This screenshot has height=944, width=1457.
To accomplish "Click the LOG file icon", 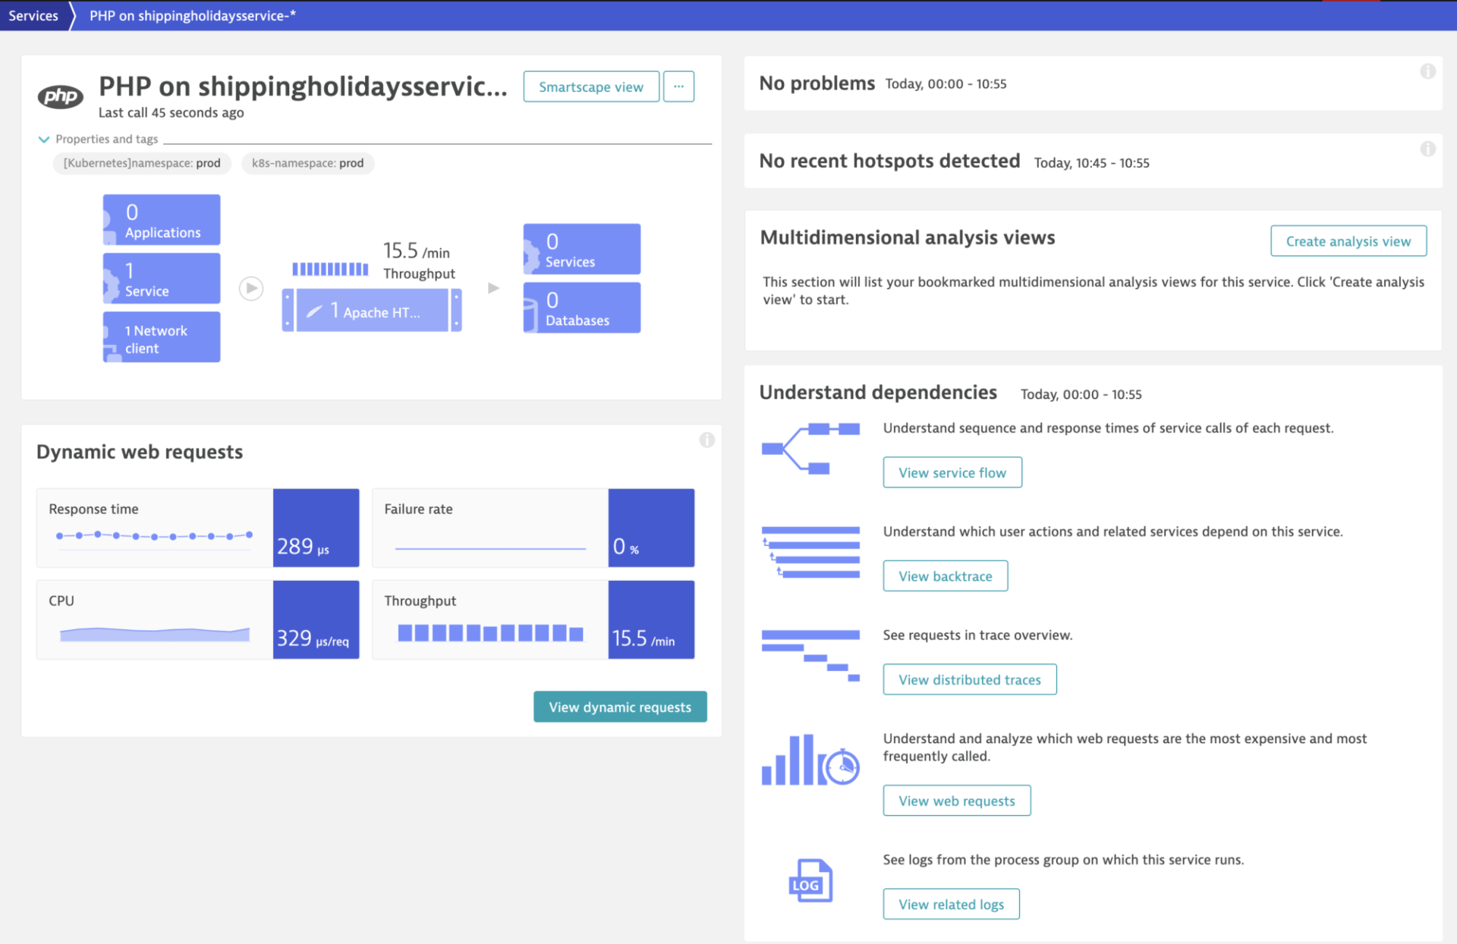I will pyautogui.click(x=810, y=880).
